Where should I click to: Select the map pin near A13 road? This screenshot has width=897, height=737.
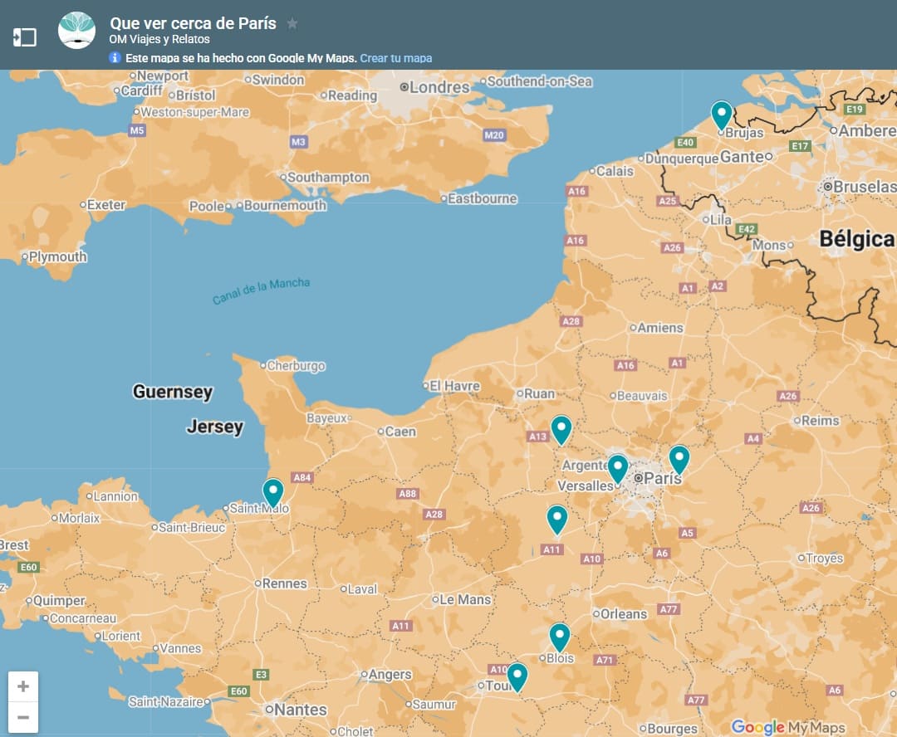coord(561,431)
